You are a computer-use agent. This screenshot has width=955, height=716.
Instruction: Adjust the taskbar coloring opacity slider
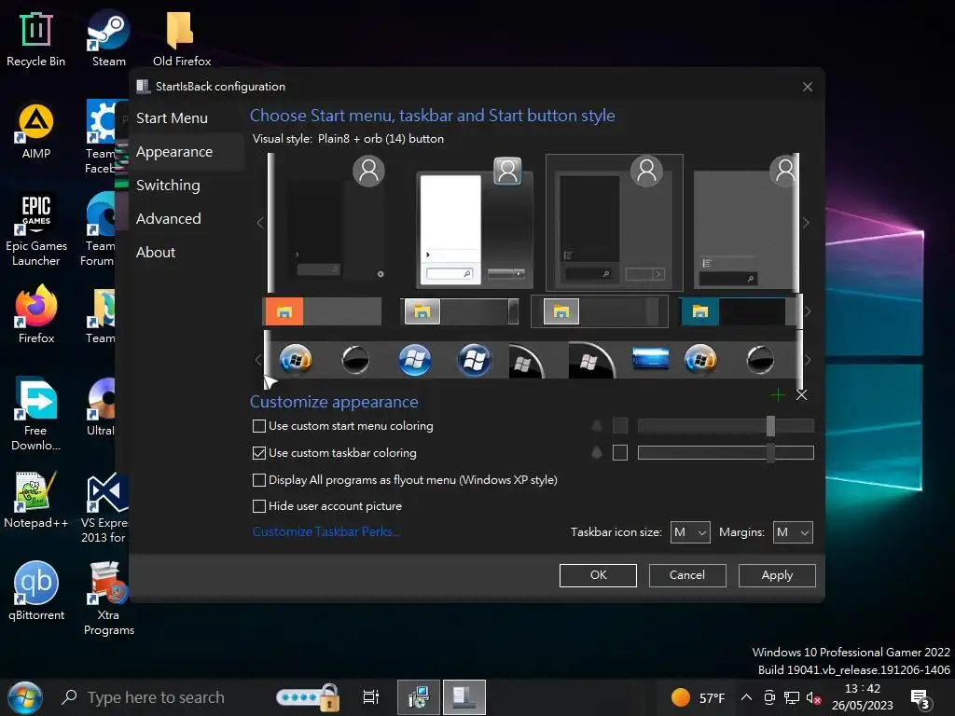(726, 452)
